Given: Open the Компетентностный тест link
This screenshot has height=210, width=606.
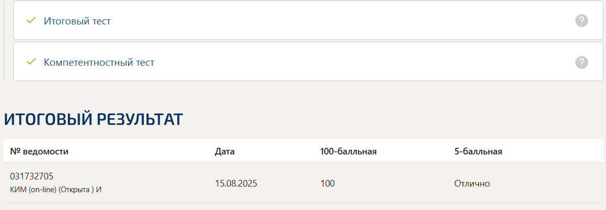Looking at the screenshot, I should click(x=99, y=62).
